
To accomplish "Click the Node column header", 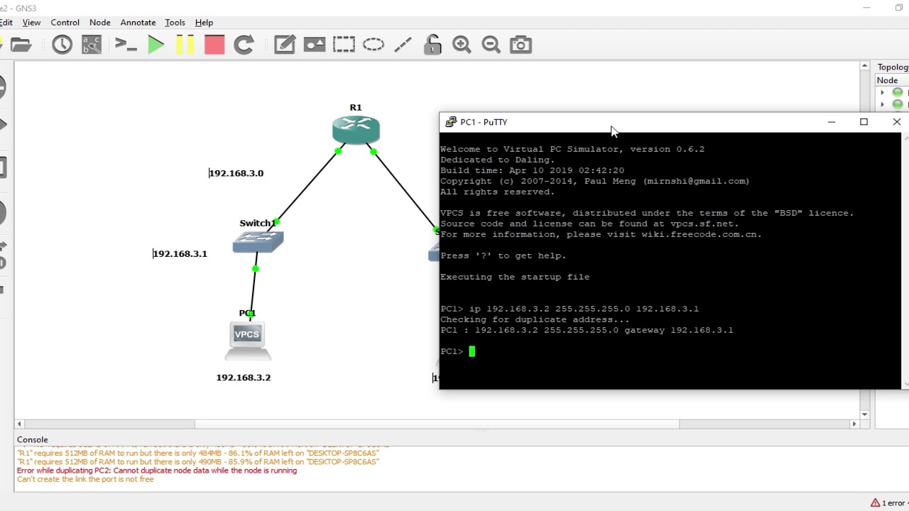I will pyautogui.click(x=891, y=80).
